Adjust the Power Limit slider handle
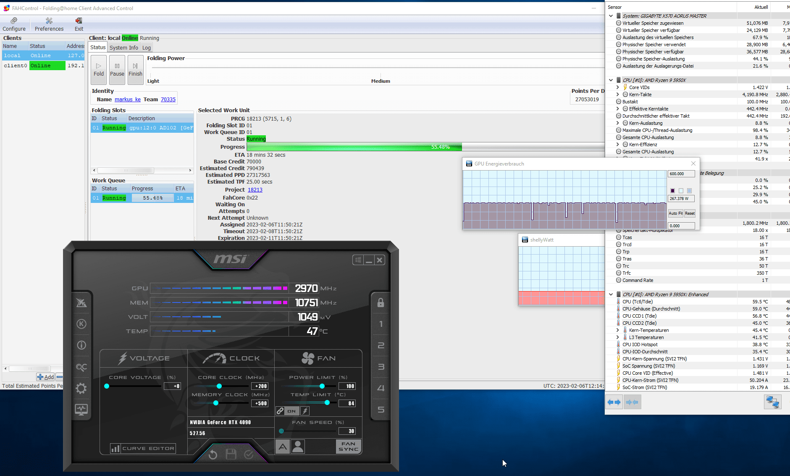 pos(322,386)
